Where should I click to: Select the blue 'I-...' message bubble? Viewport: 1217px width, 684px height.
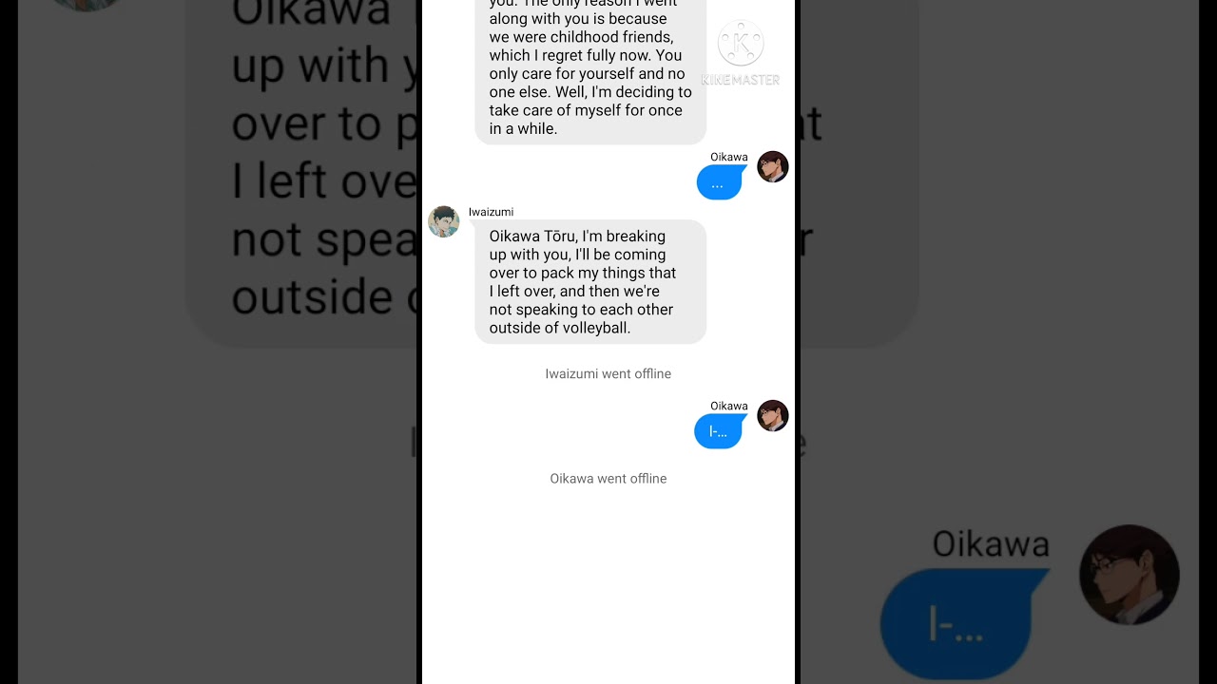(719, 431)
